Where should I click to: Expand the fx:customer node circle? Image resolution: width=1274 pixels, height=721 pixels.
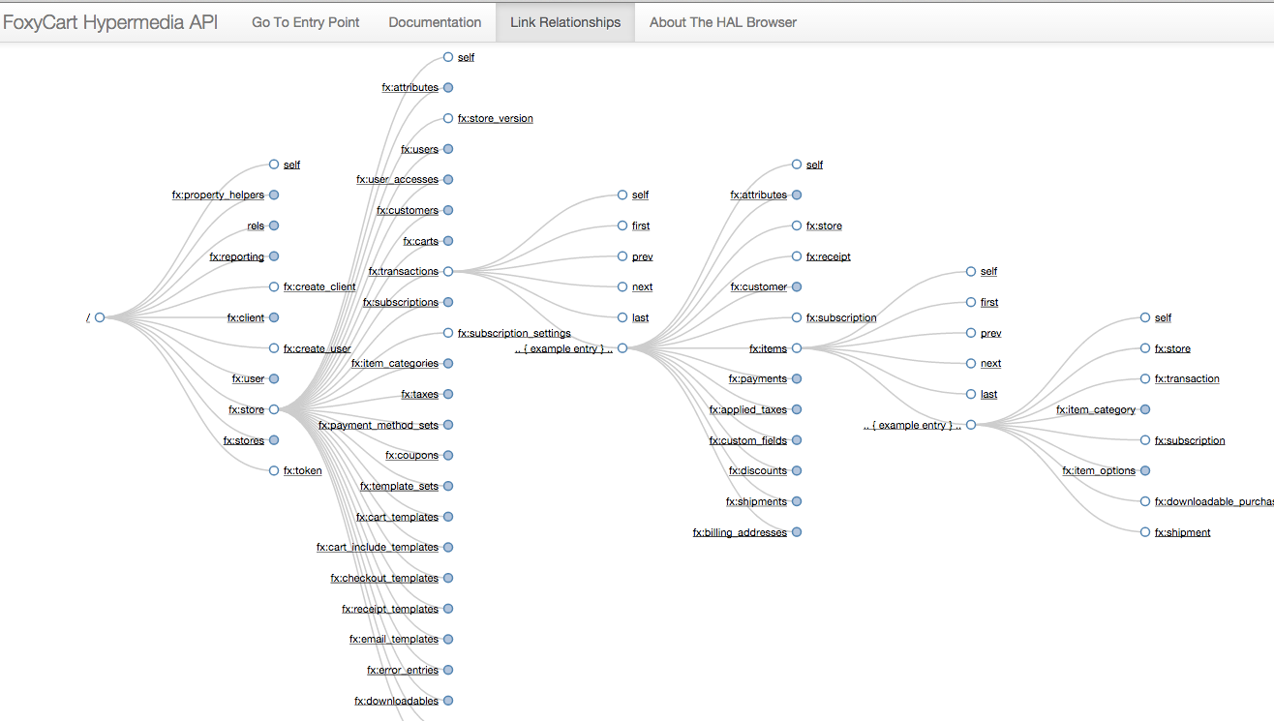[797, 286]
